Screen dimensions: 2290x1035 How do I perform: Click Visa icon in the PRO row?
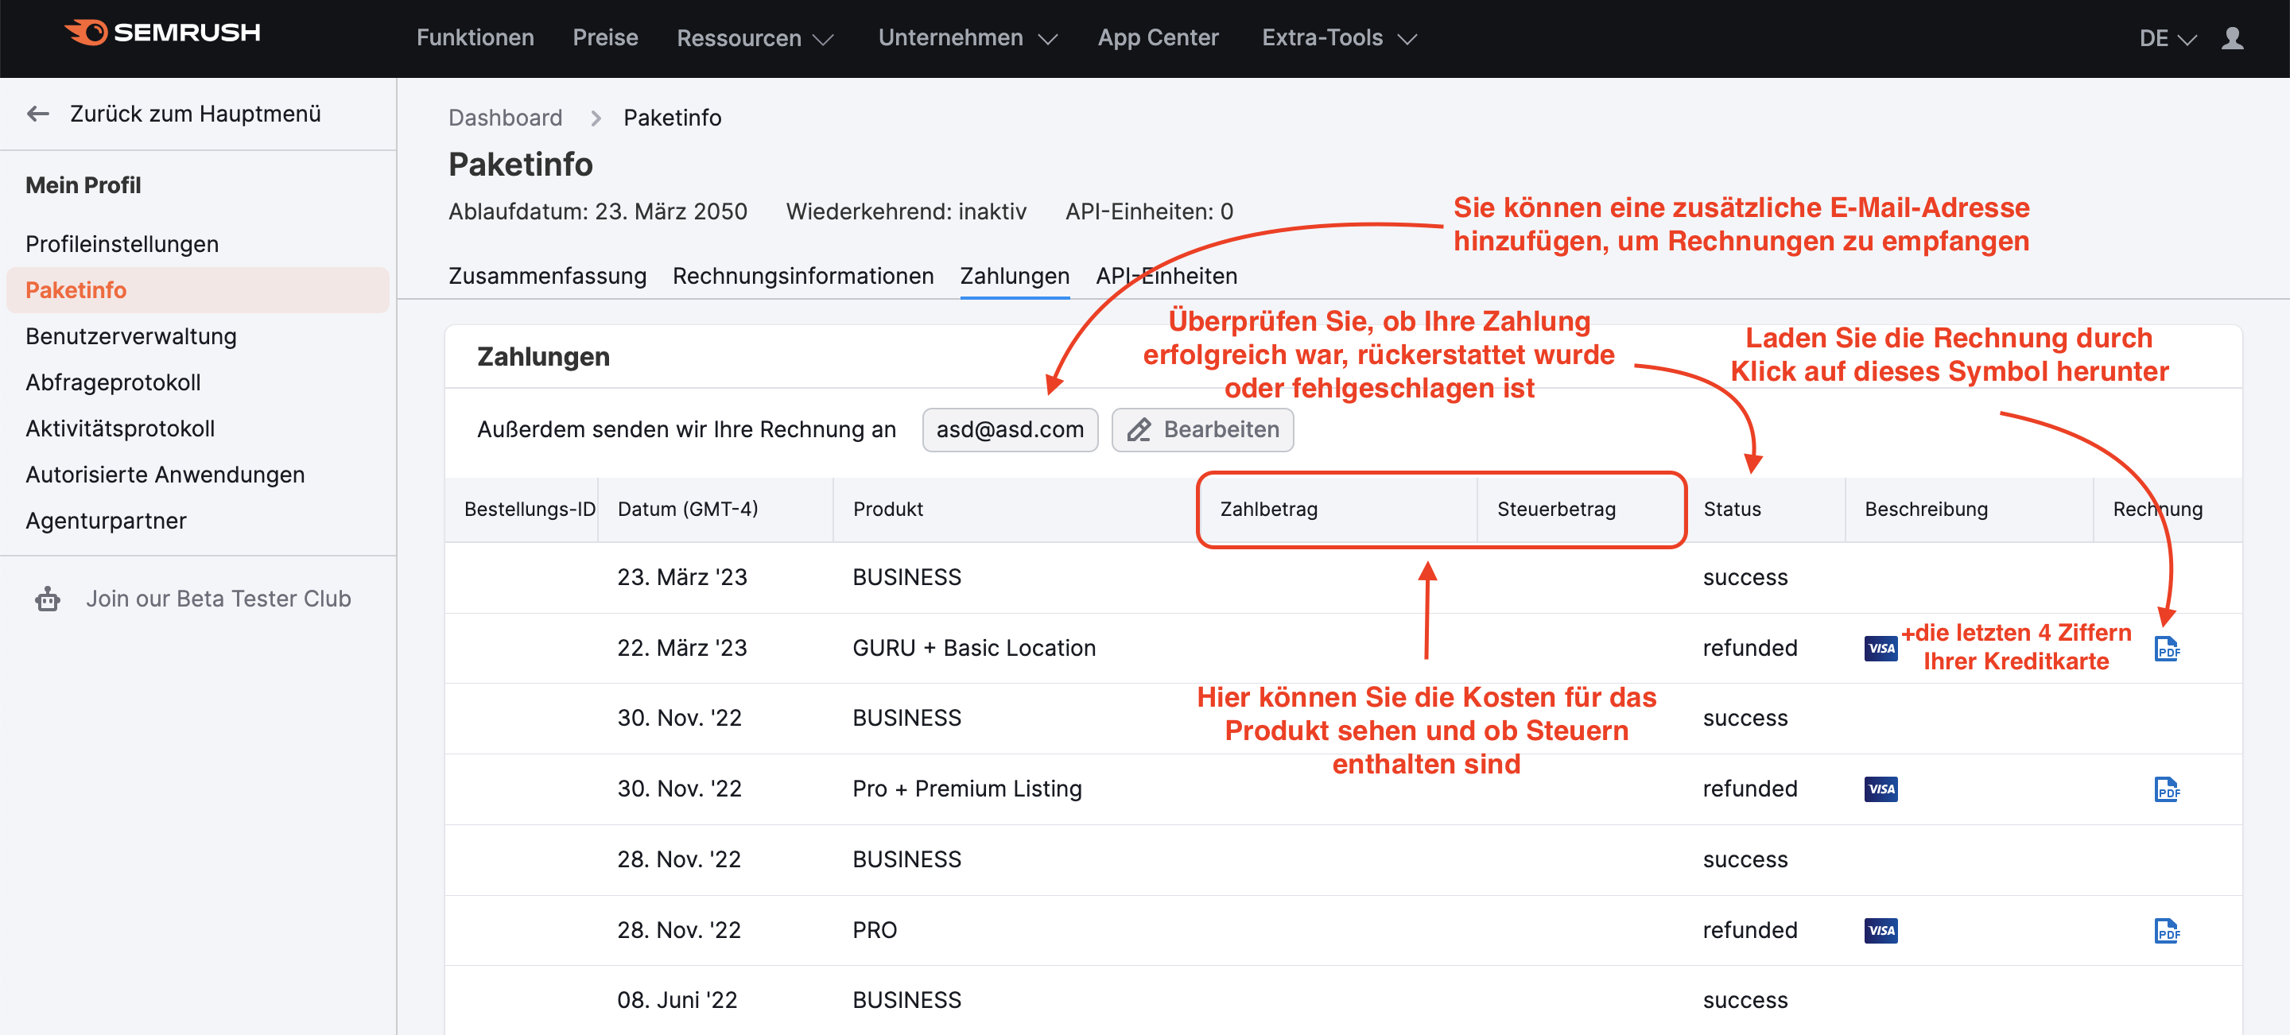coord(1881,930)
